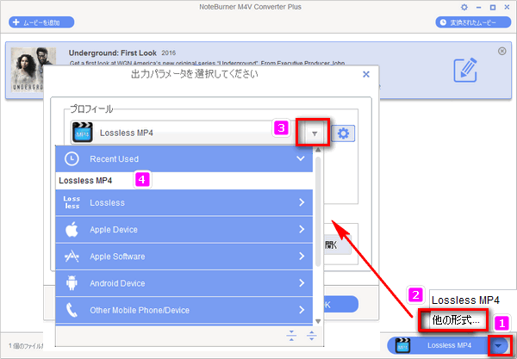Click the edit pencil icon for the movie
Viewport: 517px width, 359px height.
point(465,70)
